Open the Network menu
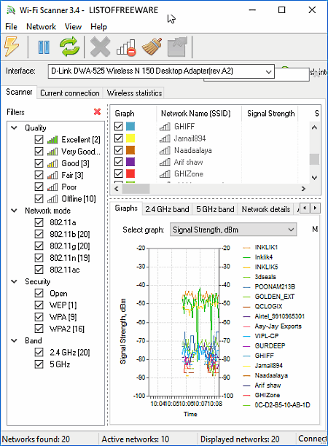The height and width of the screenshot is (446, 328). pyautogui.click(x=41, y=27)
